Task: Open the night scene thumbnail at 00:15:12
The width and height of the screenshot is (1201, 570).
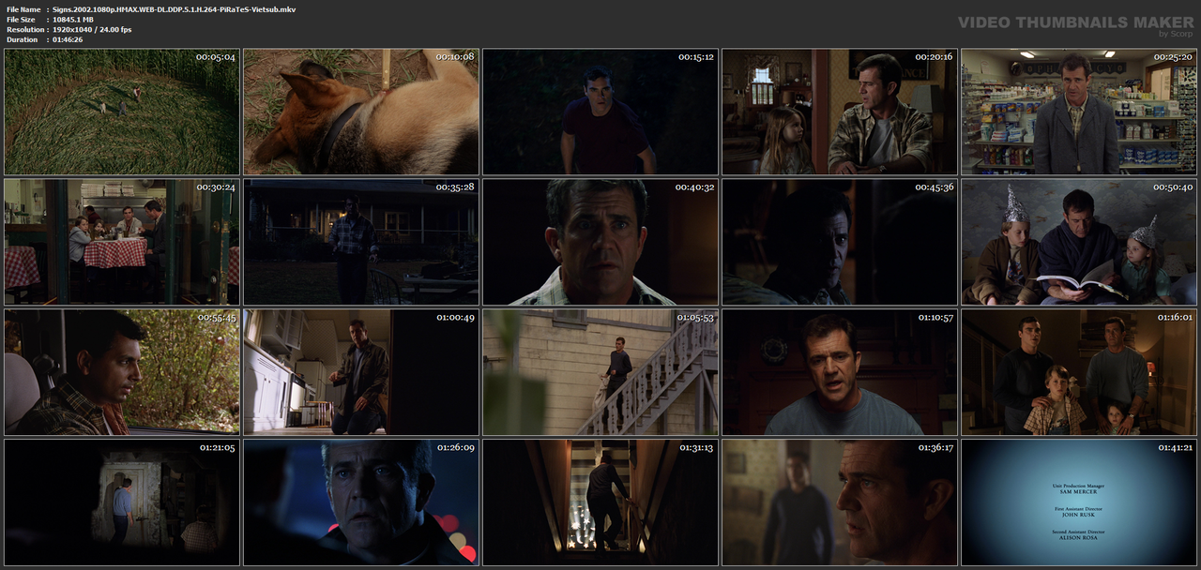Action: click(x=600, y=112)
